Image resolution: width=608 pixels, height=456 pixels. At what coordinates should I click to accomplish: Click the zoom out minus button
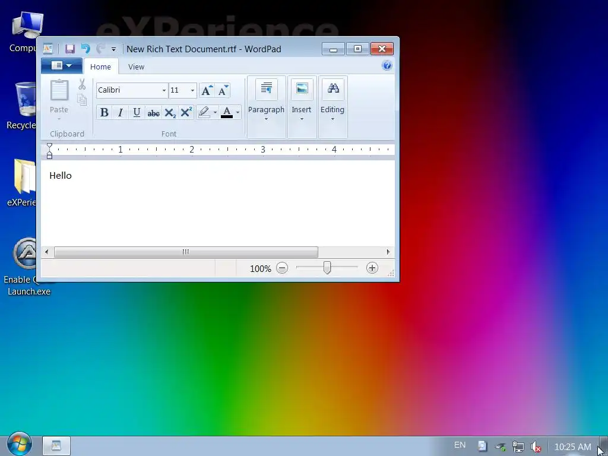(282, 268)
